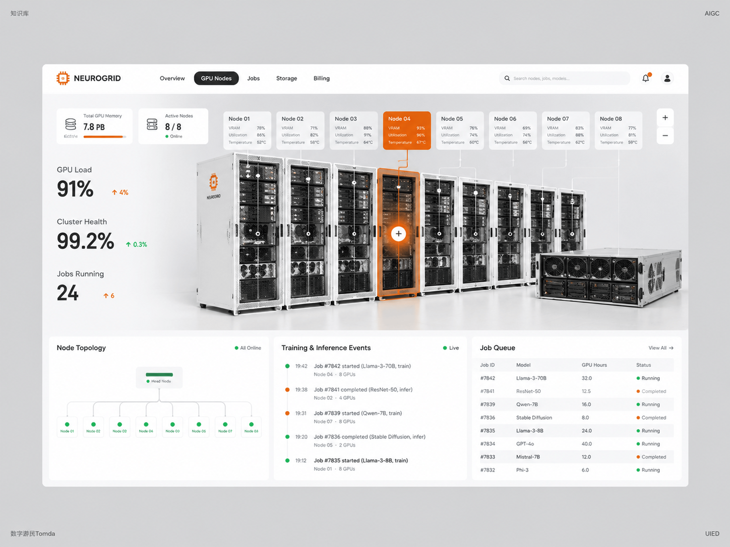730x547 pixels.
Task: Switch to the Overview tab
Action: click(172, 78)
